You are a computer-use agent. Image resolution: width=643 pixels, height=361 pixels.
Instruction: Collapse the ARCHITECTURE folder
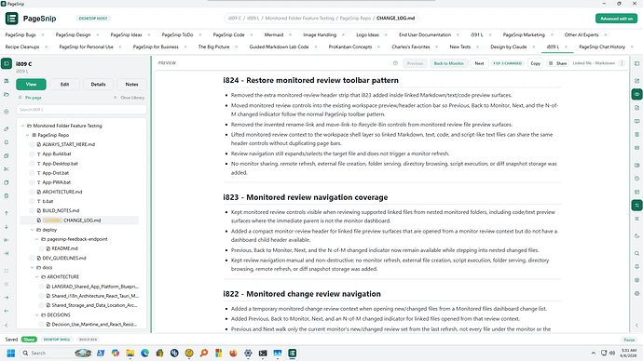(37, 277)
